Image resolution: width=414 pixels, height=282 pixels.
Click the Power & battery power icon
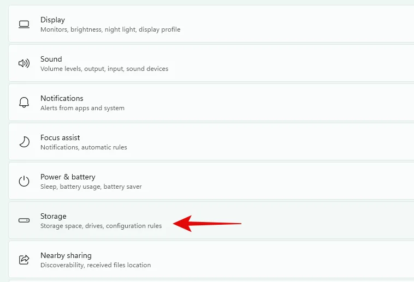(x=24, y=181)
